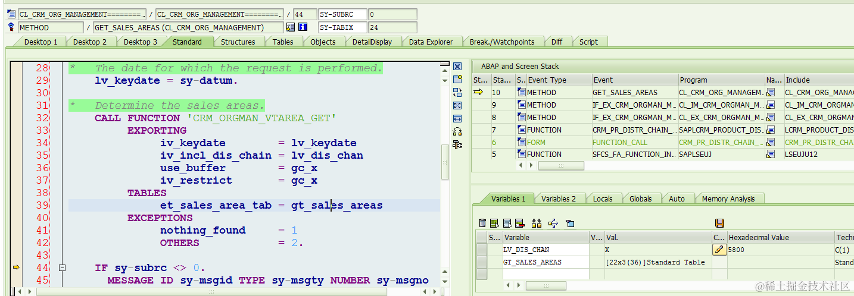Viewport: 854px width, 296px height.
Task: Click the Variable column header
Action: [546, 237]
